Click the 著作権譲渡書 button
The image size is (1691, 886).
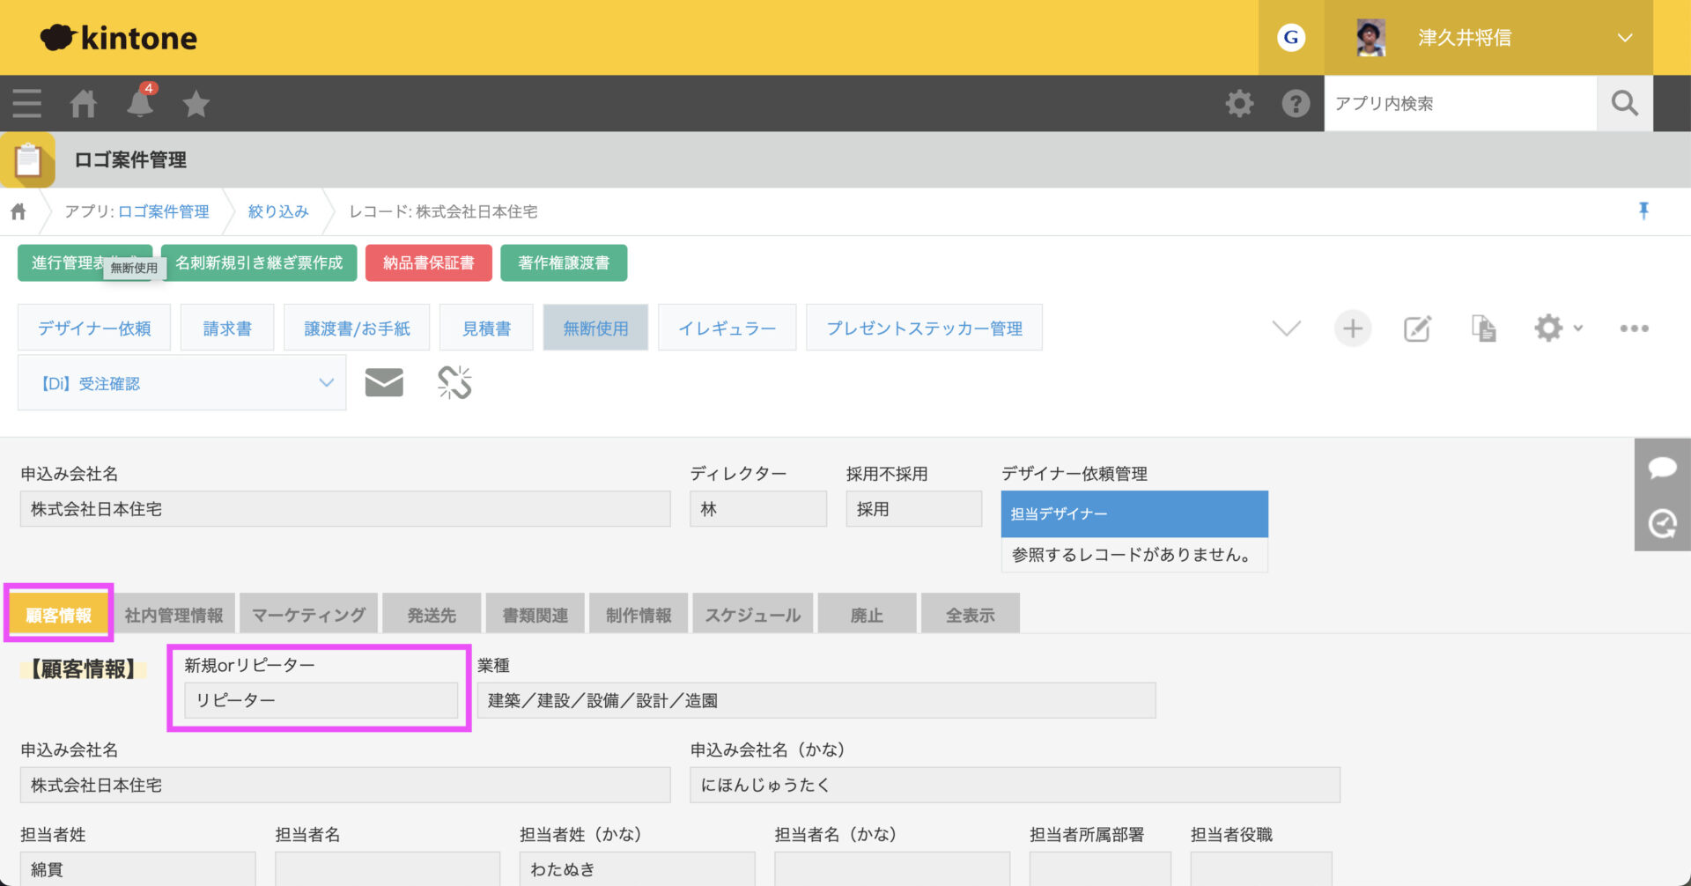(564, 263)
